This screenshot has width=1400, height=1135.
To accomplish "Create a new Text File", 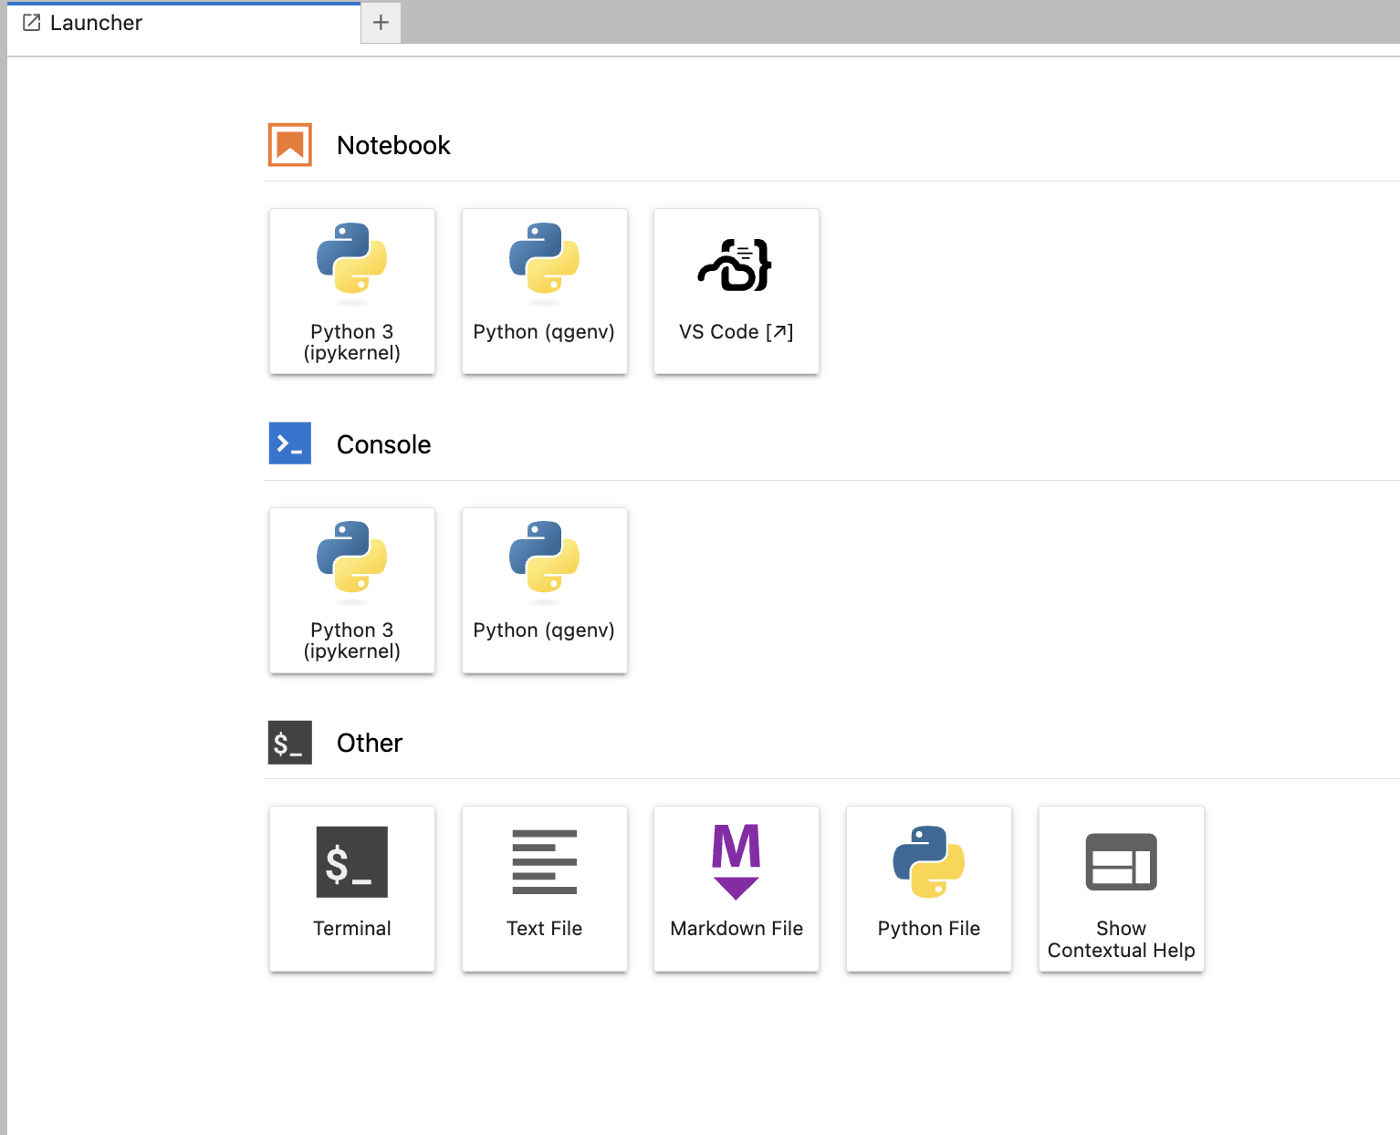I will pyautogui.click(x=544, y=888).
